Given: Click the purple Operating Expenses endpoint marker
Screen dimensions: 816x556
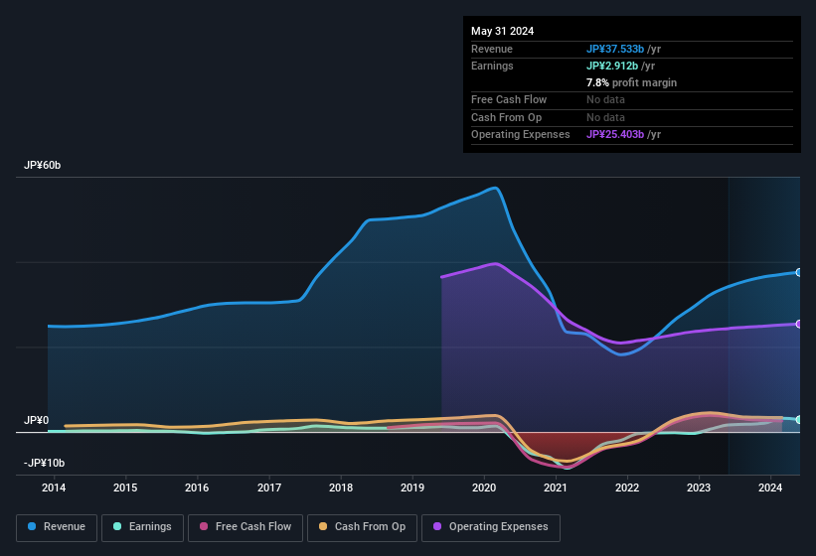Looking at the screenshot, I should pos(799,324).
